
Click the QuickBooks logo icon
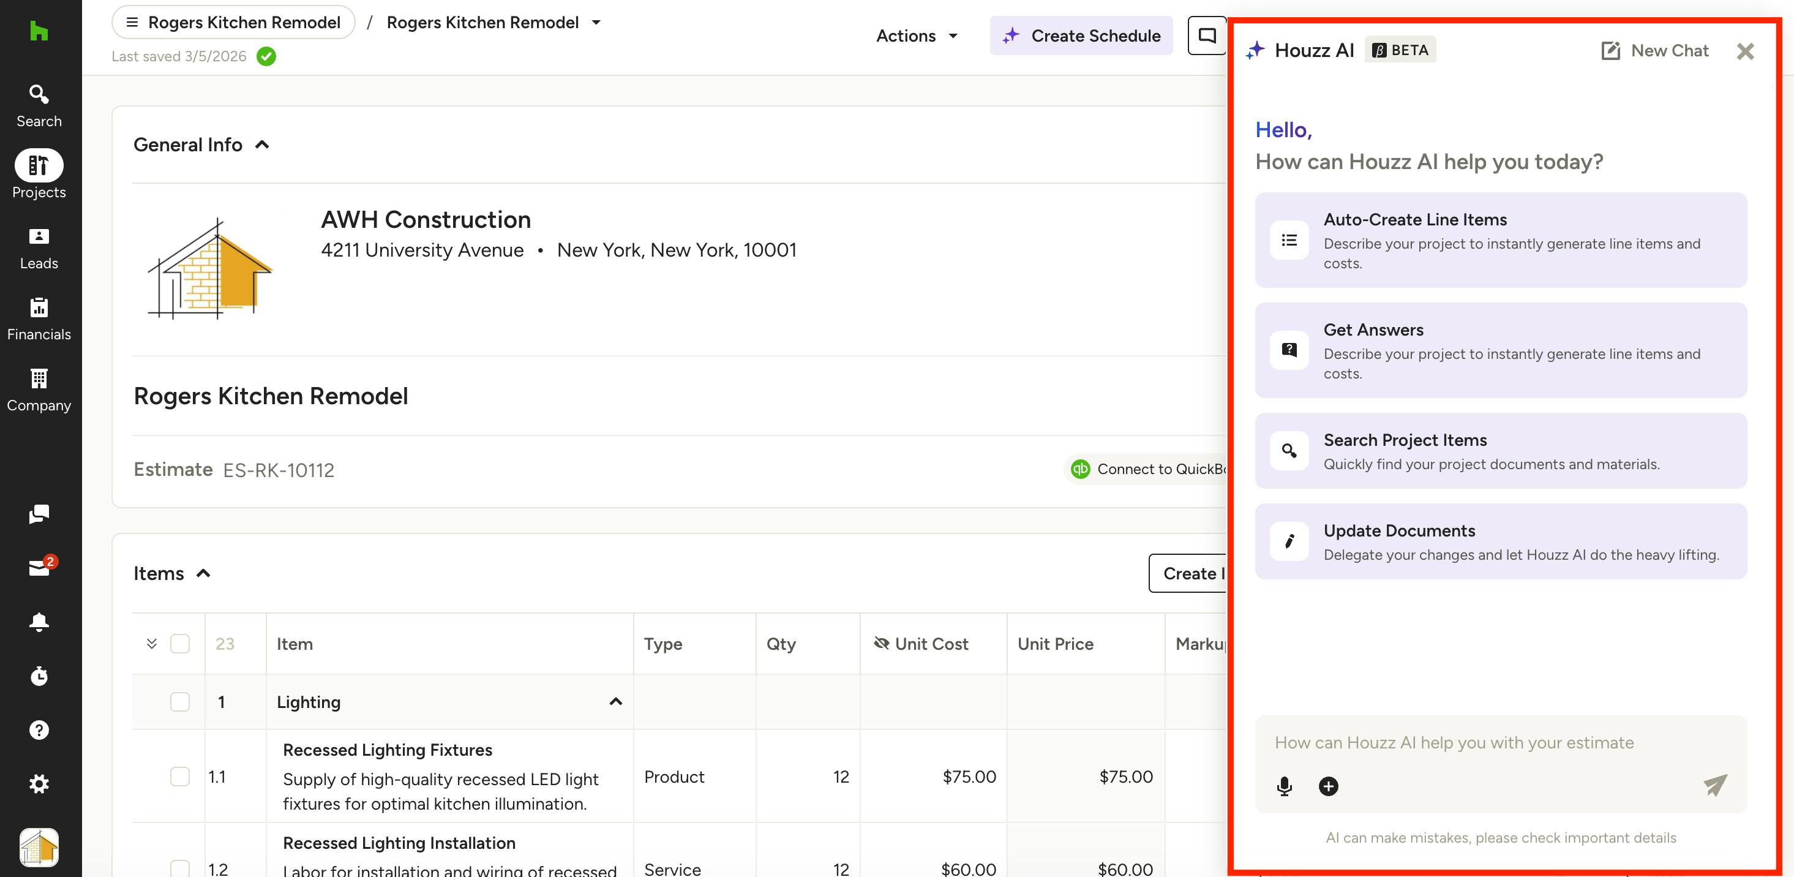coord(1080,469)
